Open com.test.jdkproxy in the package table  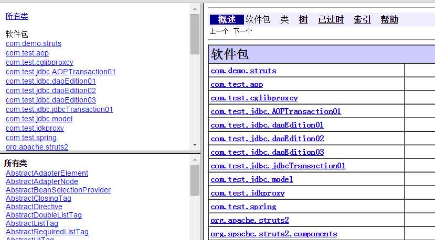click(248, 193)
